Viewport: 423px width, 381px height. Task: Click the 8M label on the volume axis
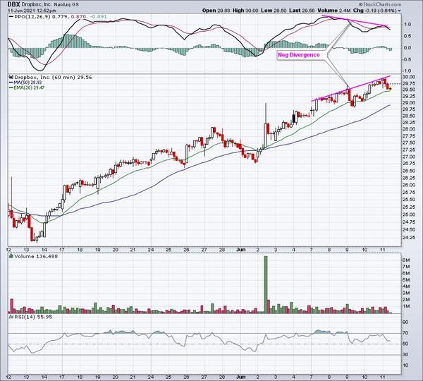click(405, 260)
